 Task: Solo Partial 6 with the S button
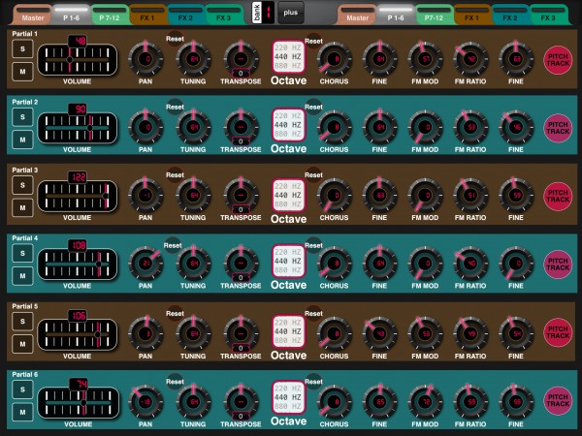(x=22, y=389)
